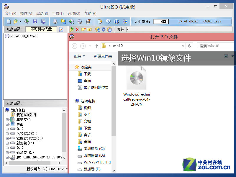The image size is (236, 177).
Task: Open the dropdown arrow beside Open icon
Action: click(x=20, y=22)
